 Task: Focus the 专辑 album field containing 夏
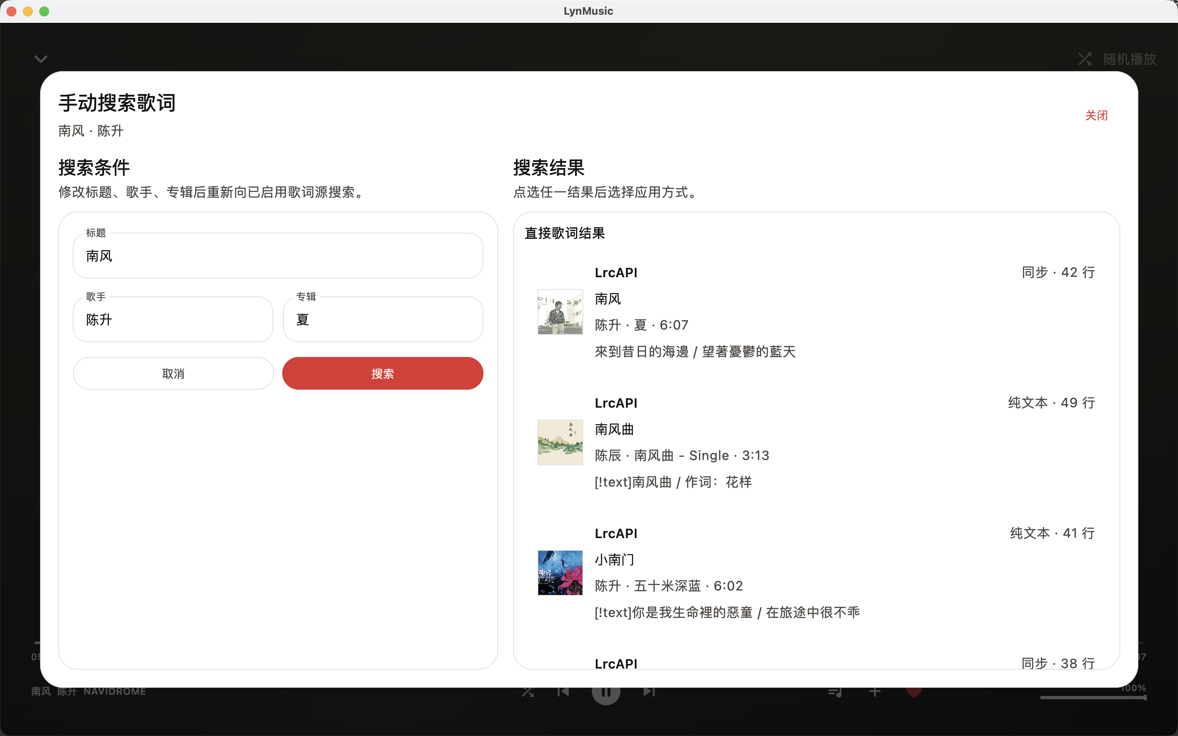coord(383,319)
